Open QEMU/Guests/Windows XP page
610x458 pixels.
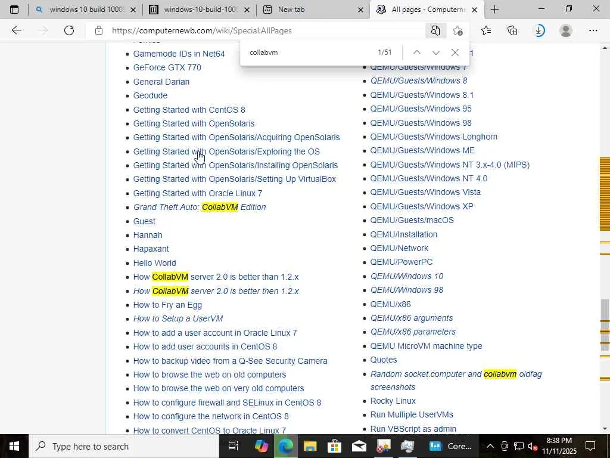point(422,206)
